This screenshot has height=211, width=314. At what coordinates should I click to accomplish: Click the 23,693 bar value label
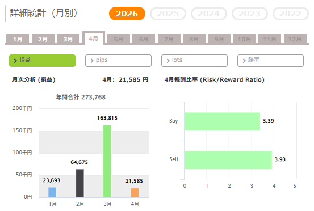tap(52, 180)
